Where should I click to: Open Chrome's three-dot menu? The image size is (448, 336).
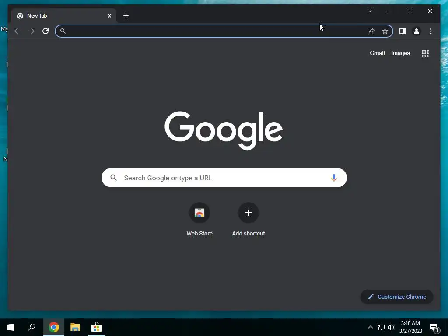tap(430, 31)
